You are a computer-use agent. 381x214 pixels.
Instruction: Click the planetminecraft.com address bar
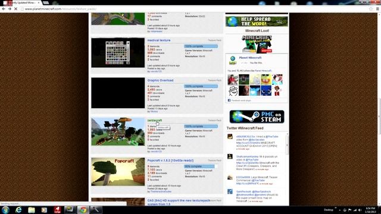click(x=195, y=9)
